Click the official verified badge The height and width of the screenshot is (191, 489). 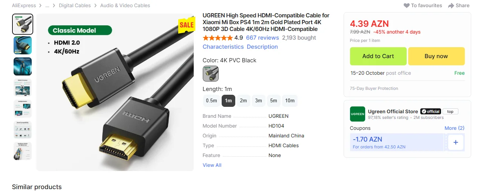(430, 111)
